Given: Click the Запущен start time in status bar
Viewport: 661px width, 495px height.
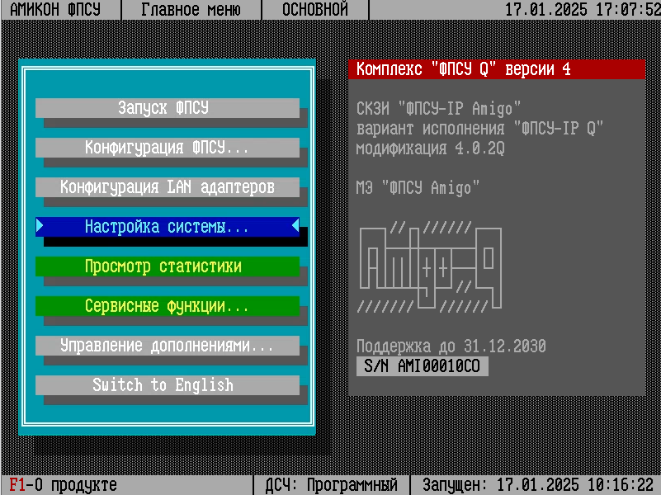Looking at the screenshot, I should tap(538, 485).
